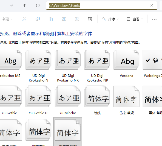162x146 pixels.
Task: Select the UD Digi Kyokasho N font
Action: (38, 60)
